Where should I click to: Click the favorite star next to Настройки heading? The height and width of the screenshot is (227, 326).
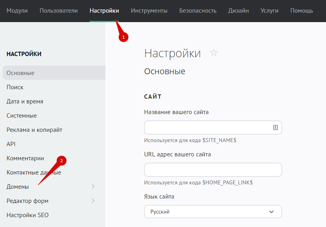(214, 53)
